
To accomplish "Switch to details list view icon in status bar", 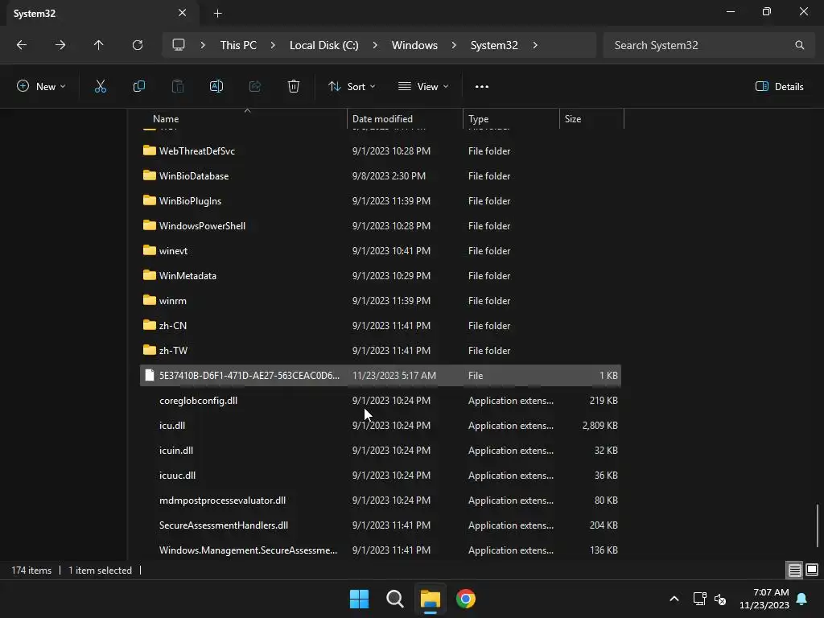I will [x=794, y=571].
